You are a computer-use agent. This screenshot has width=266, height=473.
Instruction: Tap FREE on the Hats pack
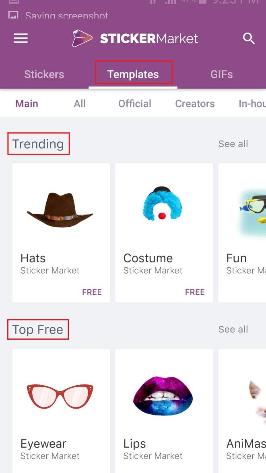[92, 292]
